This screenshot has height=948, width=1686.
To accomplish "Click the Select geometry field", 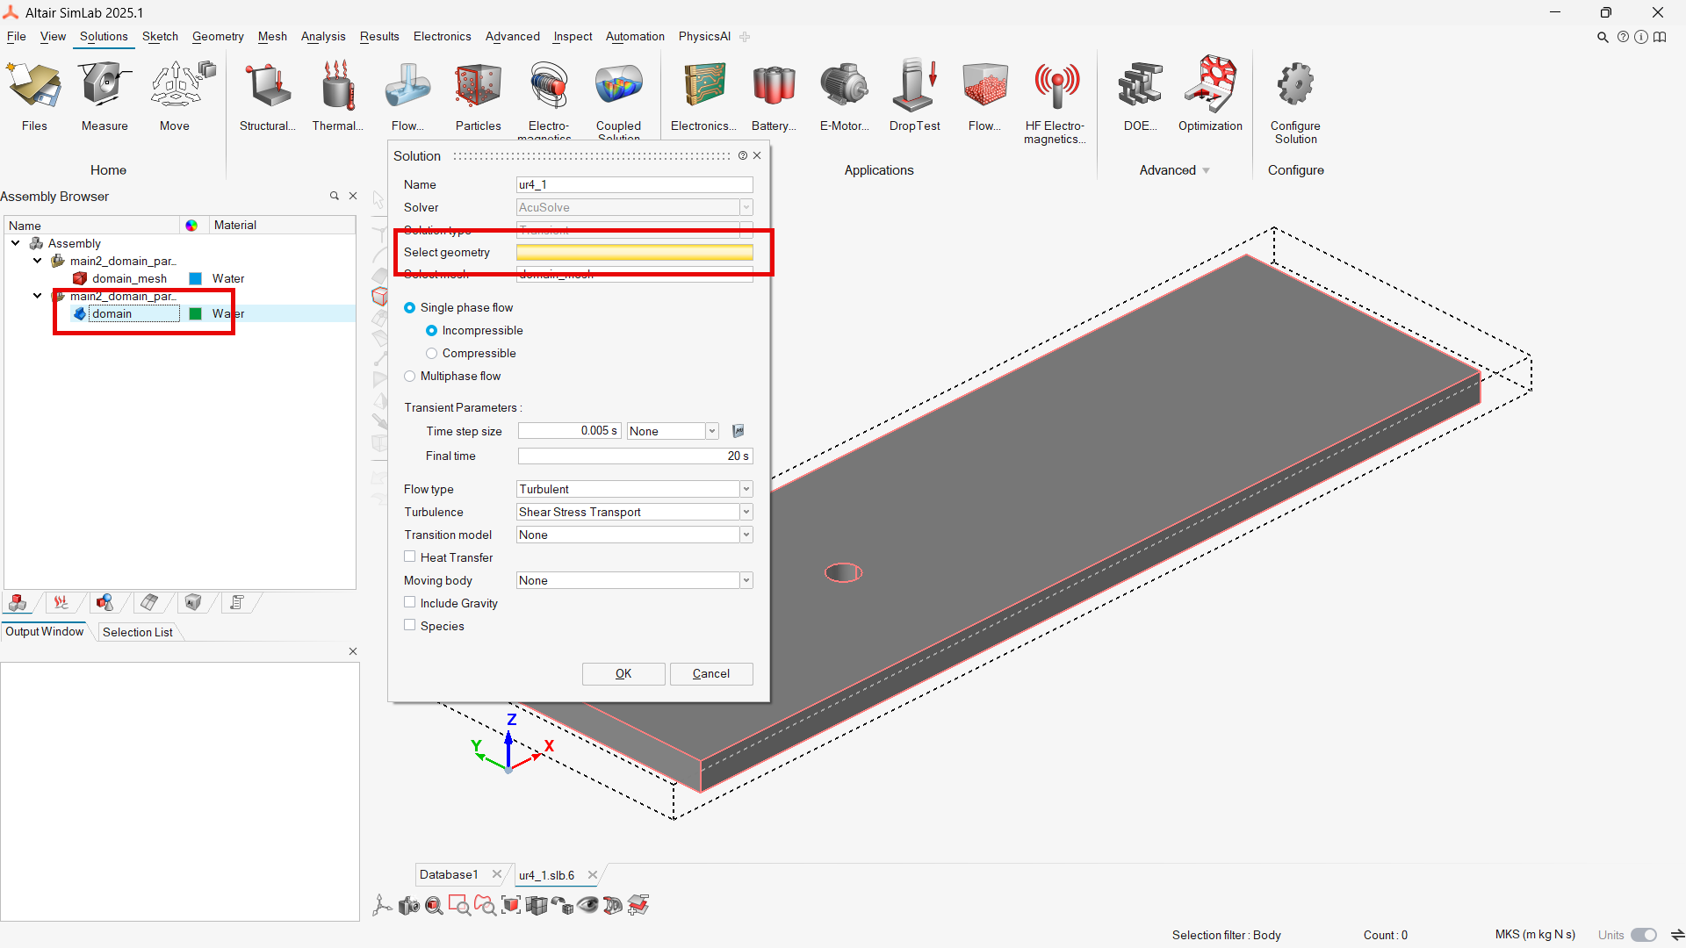I will [x=634, y=253].
